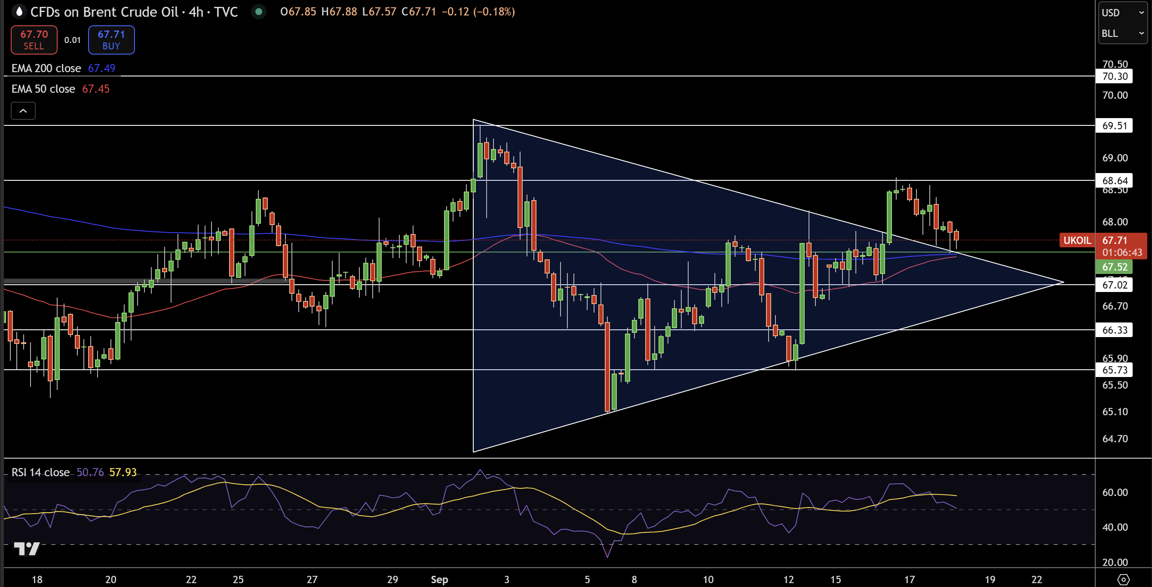The image size is (1152, 587).
Task: Click the 64.70 price scale label
Action: coord(1115,439)
